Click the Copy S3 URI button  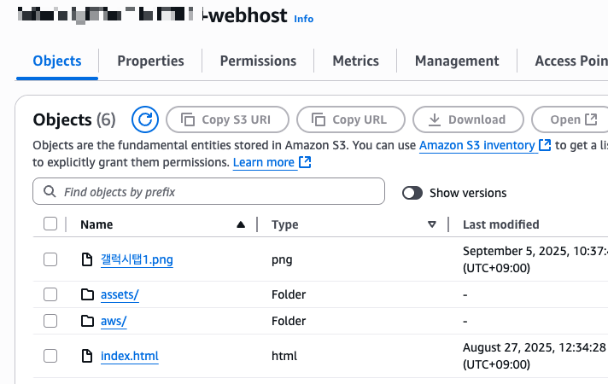point(227,119)
